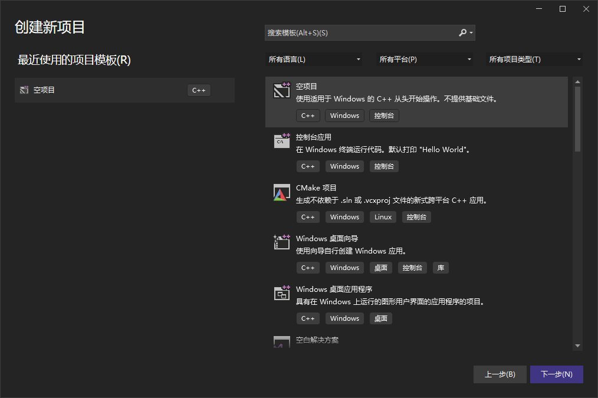Click description mentioning "Hello World"
Viewport: 598px width, 398px height.
click(x=383, y=150)
